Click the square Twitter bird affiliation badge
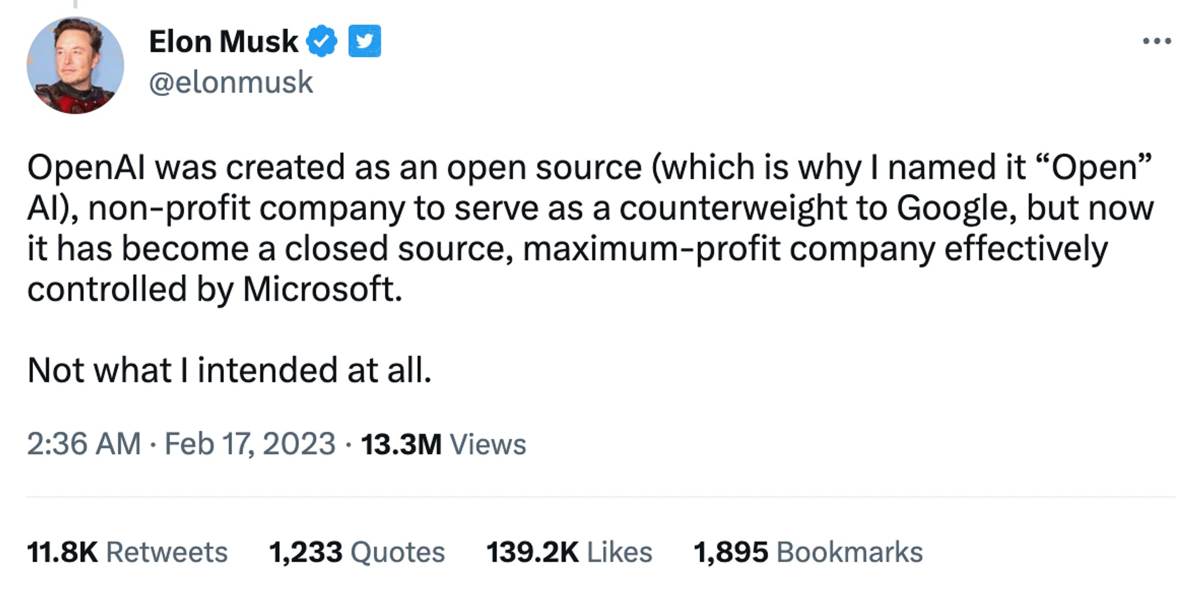 (364, 41)
